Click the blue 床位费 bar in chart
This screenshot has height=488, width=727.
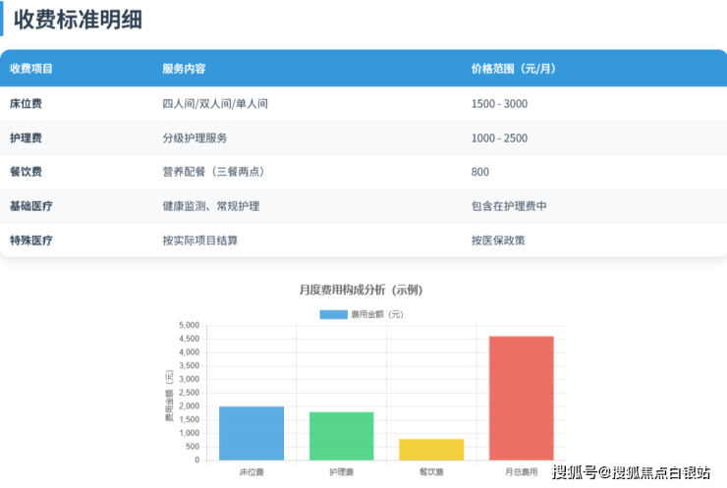(252, 433)
